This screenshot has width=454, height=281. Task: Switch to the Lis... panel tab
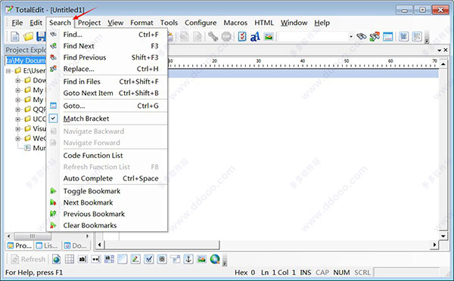[x=47, y=245]
